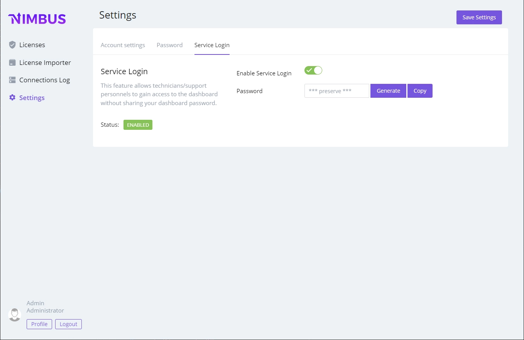Image resolution: width=524 pixels, height=340 pixels.
Task: Click the Save Settings button
Action: tap(479, 17)
